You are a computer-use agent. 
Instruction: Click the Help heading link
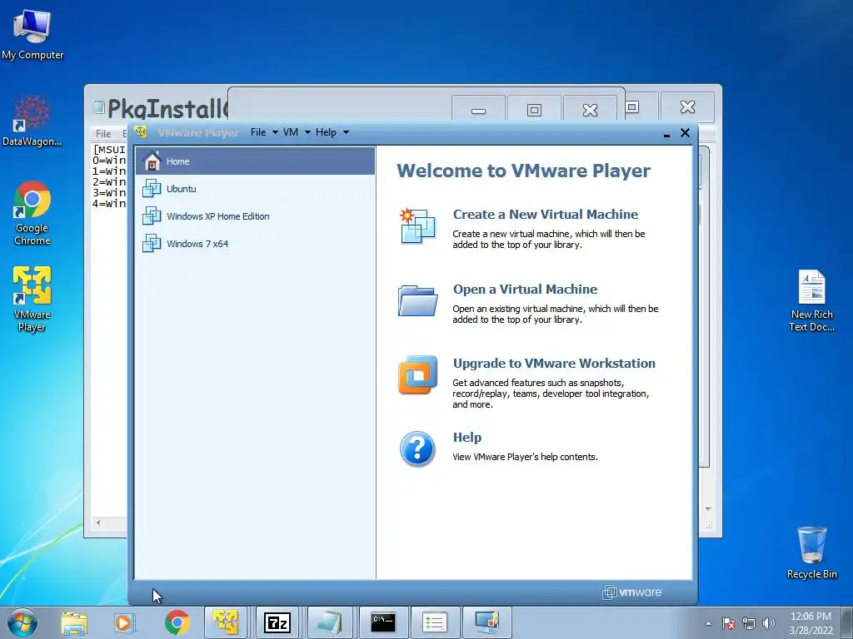coord(466,438)
